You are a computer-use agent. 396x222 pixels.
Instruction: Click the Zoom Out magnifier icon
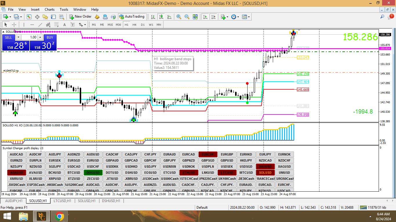point(187,17)
